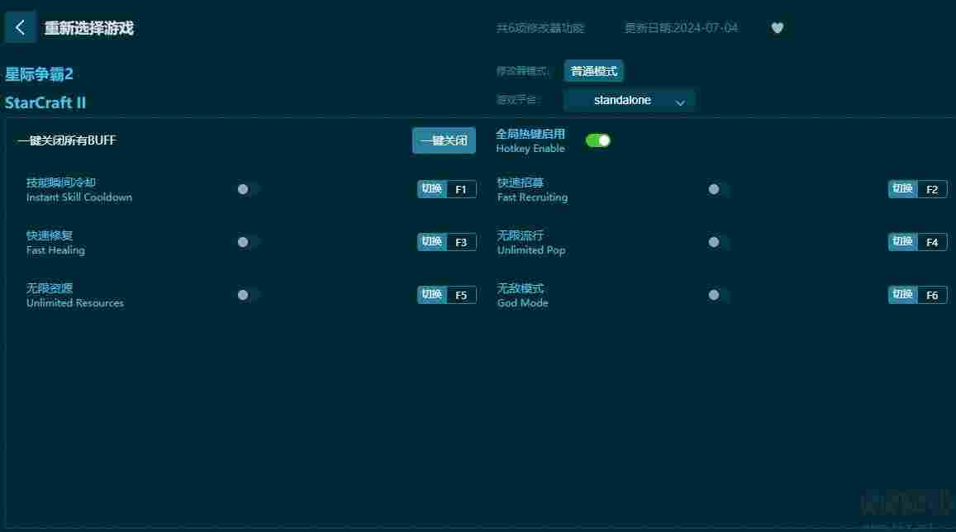Click the back arrow icon
The height and width of the screenshot is (532, 956).
tap(20, 27)
